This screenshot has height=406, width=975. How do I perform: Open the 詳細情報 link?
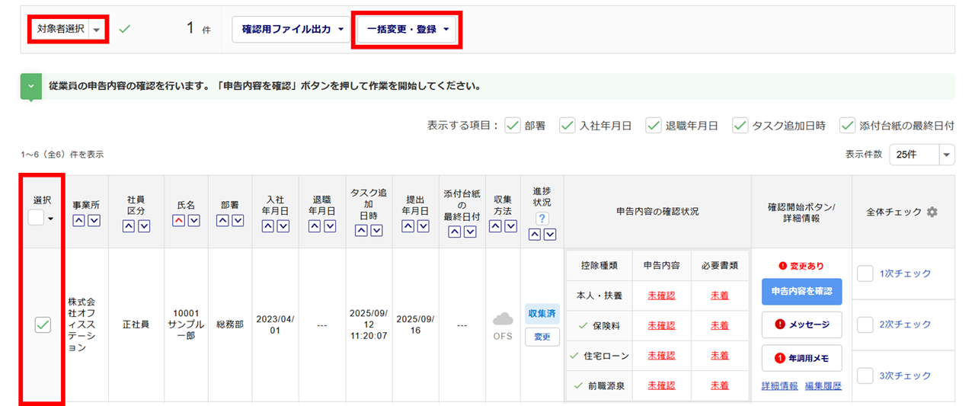click(x=780, y=386)
